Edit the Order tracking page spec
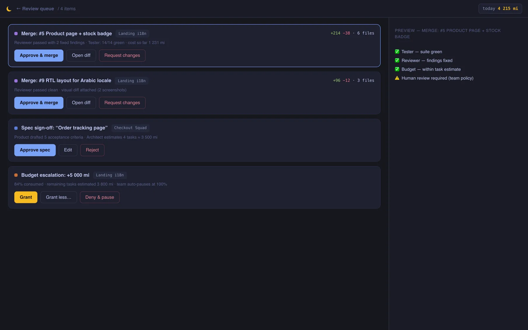The width and height of the screenshot is (528, 330). [x=68, y=150]
